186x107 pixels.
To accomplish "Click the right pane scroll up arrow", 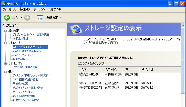I will pos(183,25).
